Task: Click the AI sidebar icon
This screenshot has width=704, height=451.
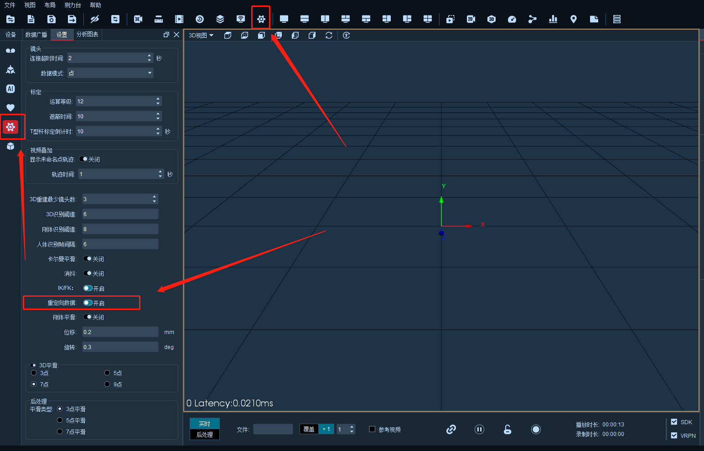Action: 10,89
